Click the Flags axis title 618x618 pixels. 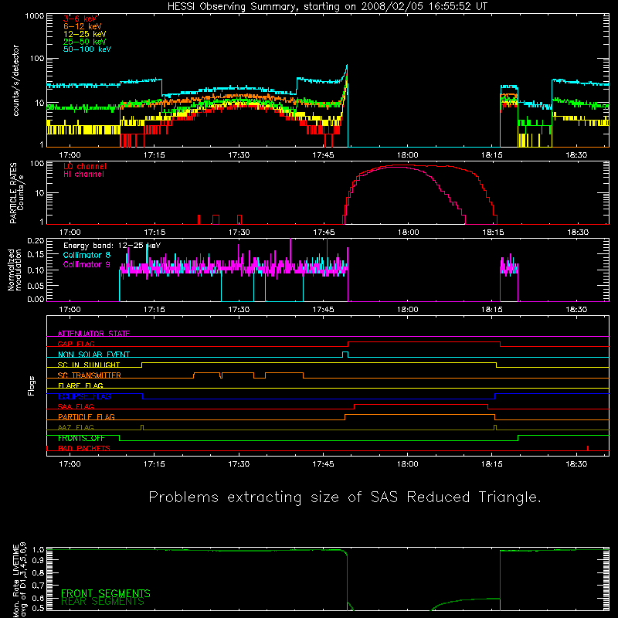click(31, 385)
